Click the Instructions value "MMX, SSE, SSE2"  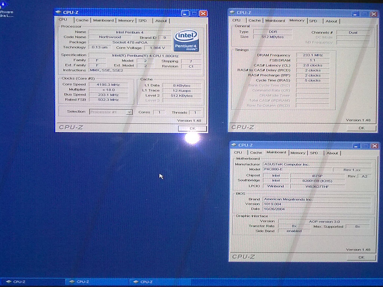(145, 70)
